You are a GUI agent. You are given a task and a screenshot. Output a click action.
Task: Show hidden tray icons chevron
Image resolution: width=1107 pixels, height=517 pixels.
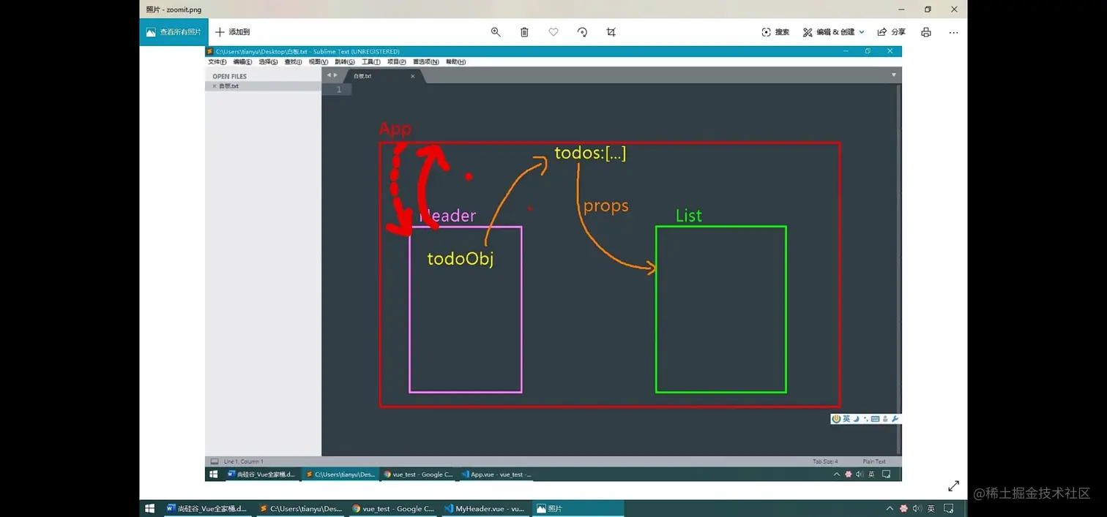click(x=890, y=508)
